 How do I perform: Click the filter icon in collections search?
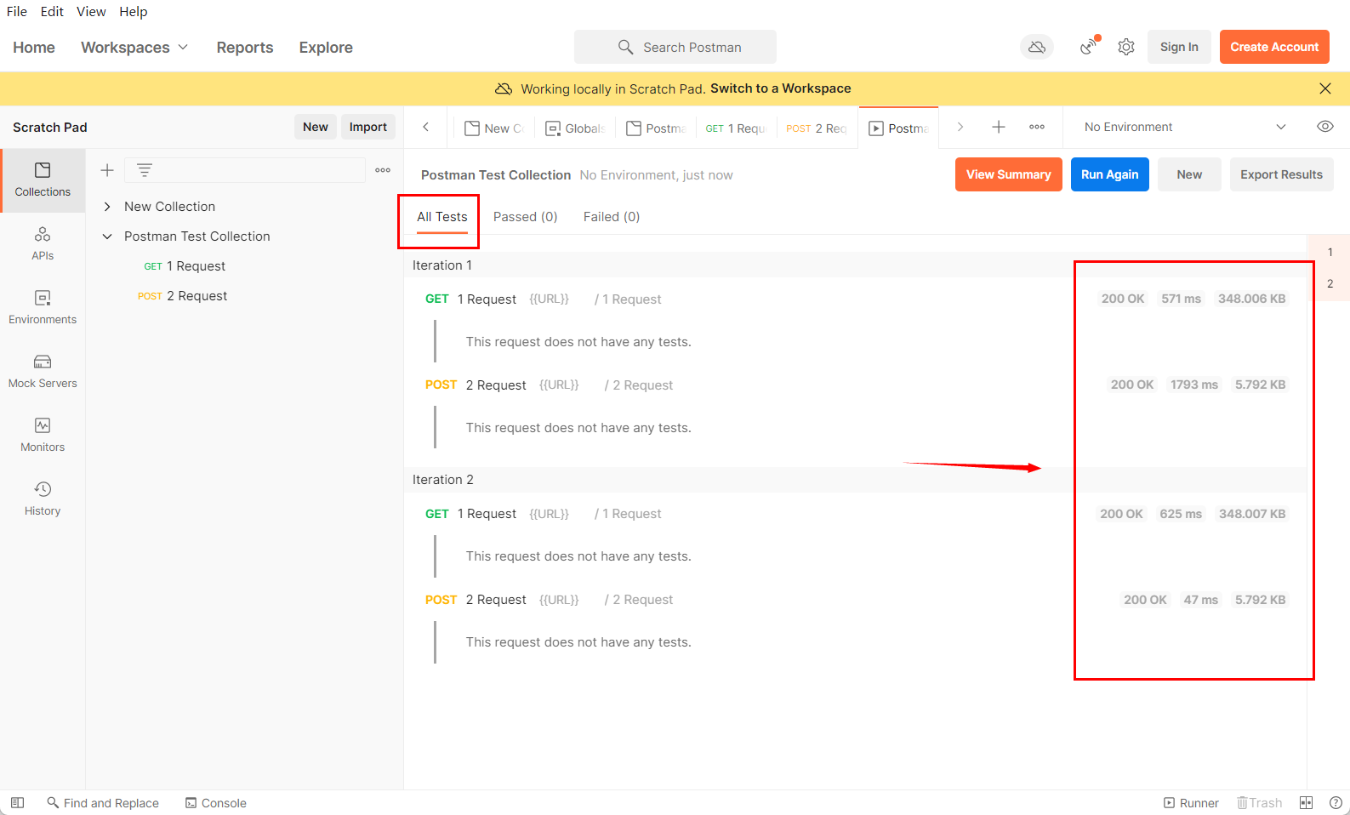(145, 170)
